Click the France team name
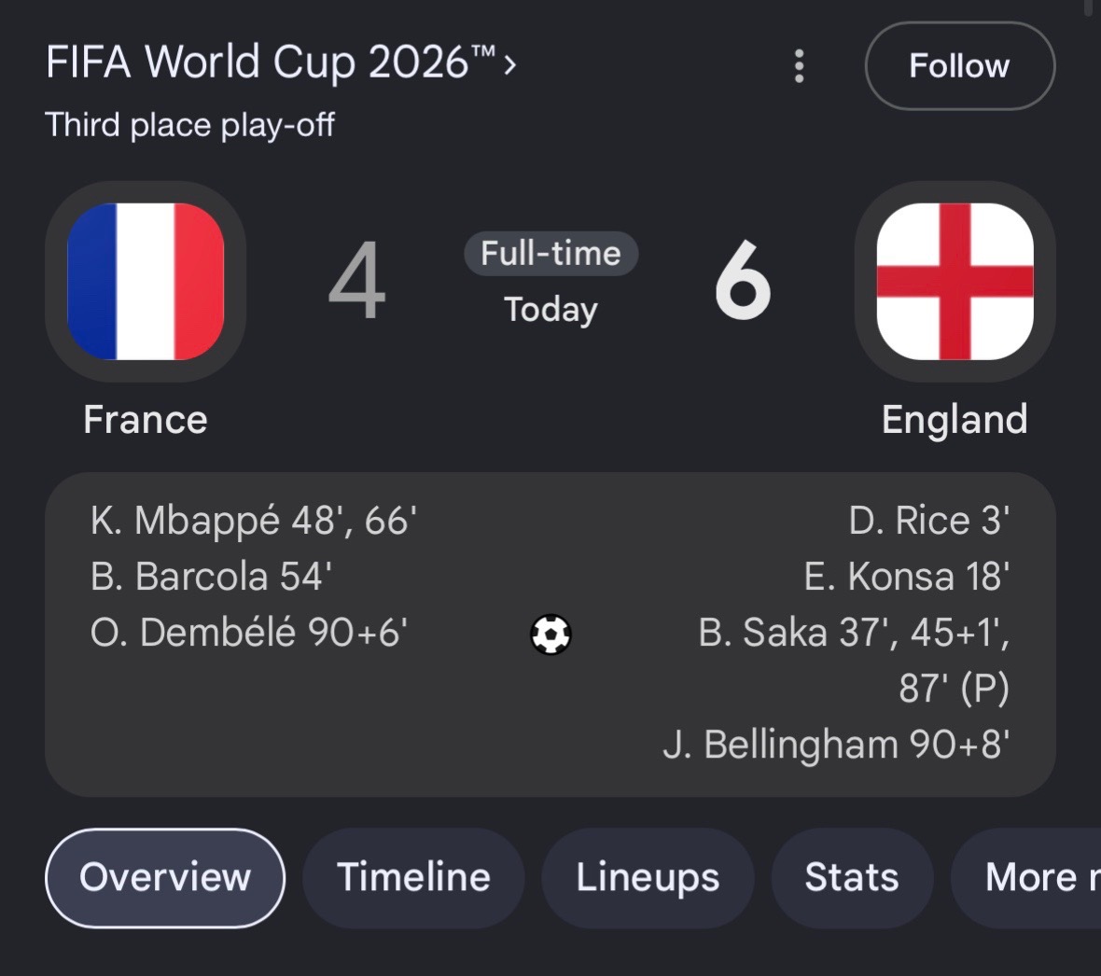 [x=146, y=420]
